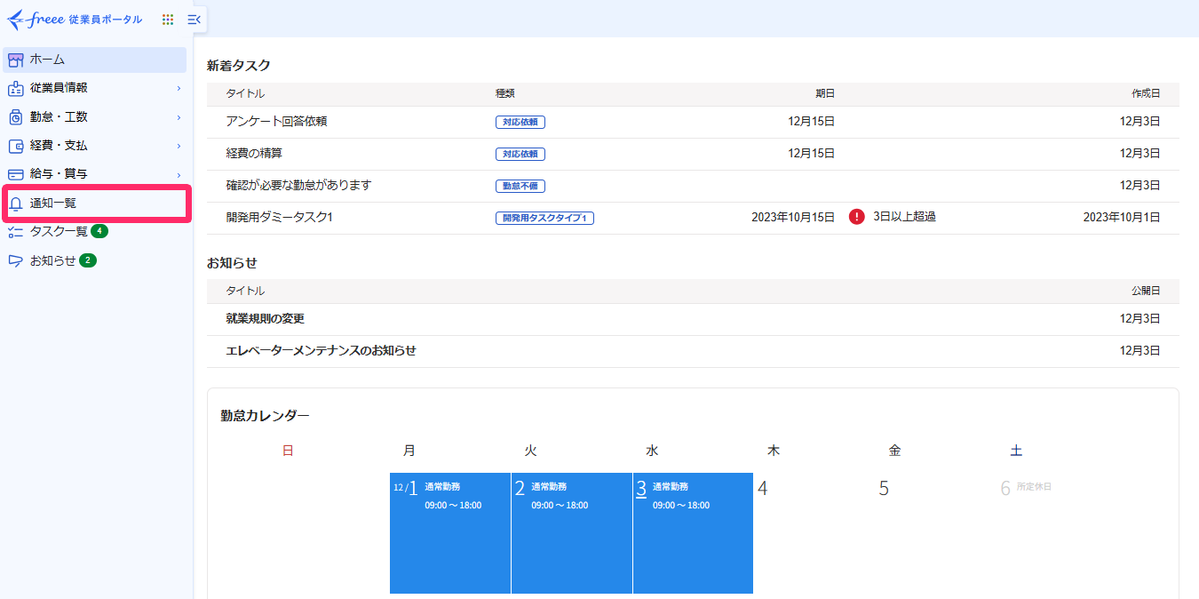Expand the 経費・支払 menu chevron
Viewport: 1199px width, 599px height.
click(178, 145)
